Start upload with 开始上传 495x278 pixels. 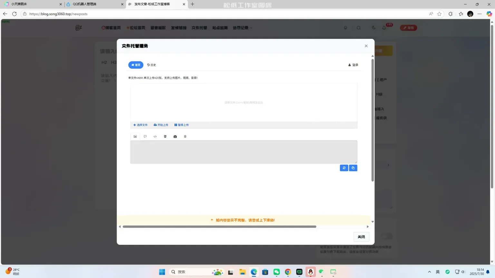pyautogui.click(x=161, y=125)
